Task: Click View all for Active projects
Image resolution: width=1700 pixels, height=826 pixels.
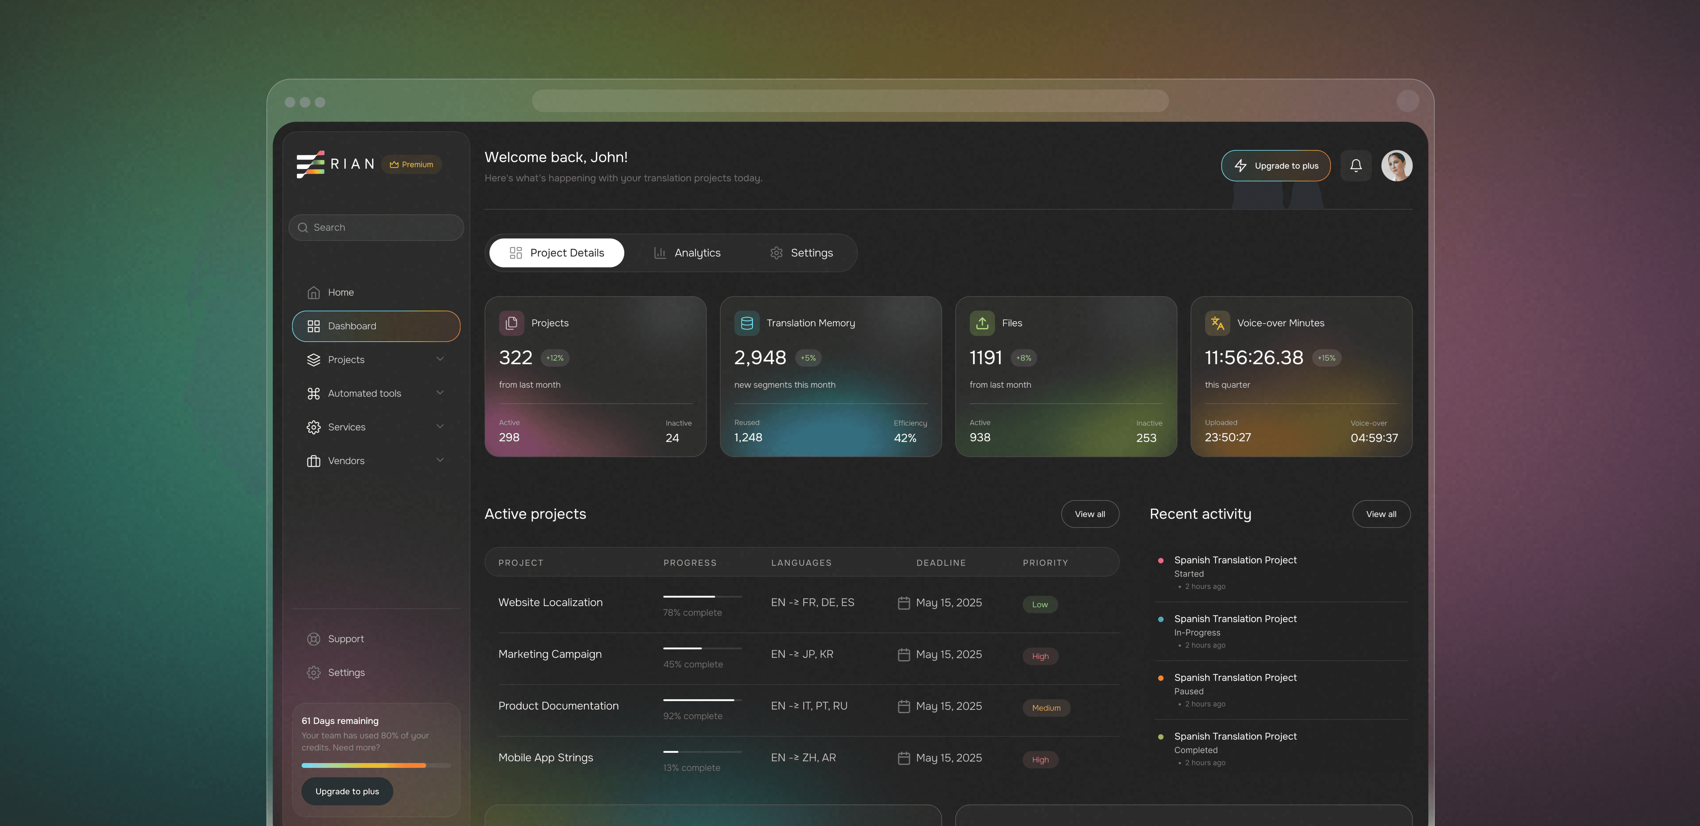Action: coord(1090,514)
